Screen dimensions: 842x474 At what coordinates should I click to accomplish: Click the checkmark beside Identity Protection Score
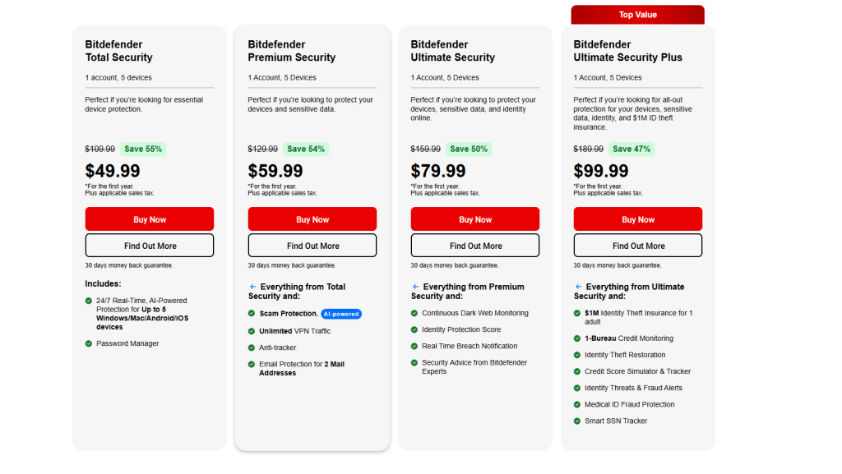tap(413, 329)
